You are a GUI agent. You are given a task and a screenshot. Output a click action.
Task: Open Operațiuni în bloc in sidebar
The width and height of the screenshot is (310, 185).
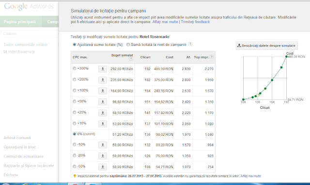click(19, 147)
